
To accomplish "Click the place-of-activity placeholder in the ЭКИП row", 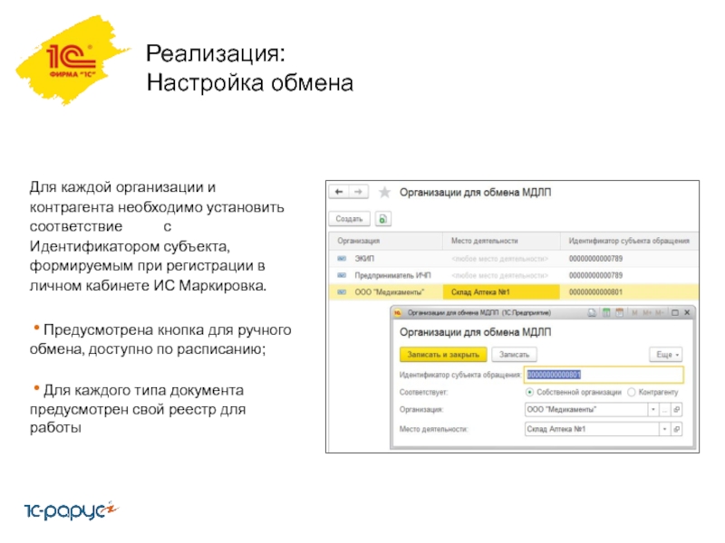I will point(500,259).
